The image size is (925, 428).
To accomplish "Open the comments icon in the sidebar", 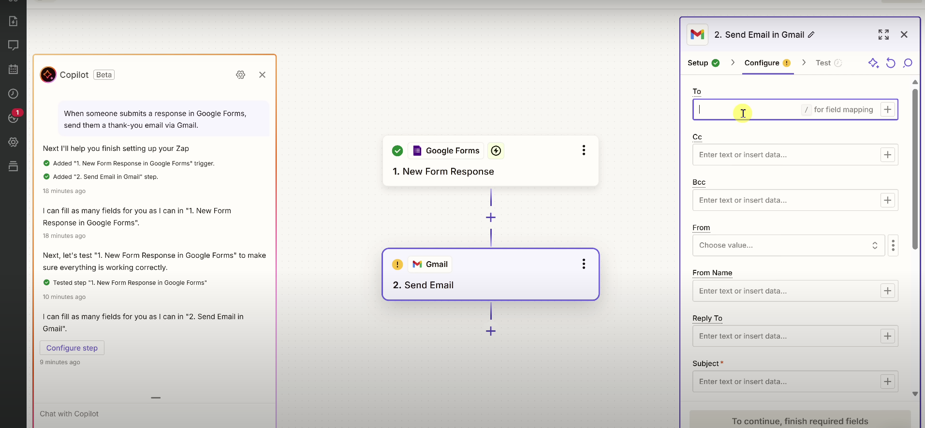I will coord(14,45).
